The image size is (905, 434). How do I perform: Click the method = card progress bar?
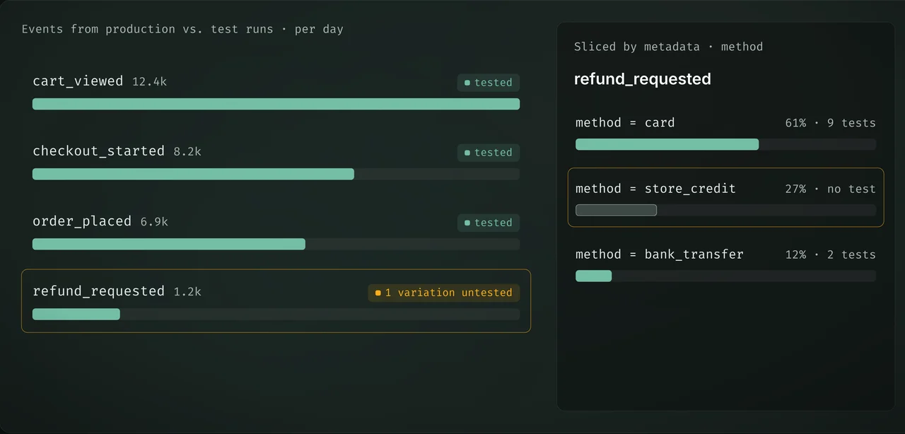[x=725, y=144]
